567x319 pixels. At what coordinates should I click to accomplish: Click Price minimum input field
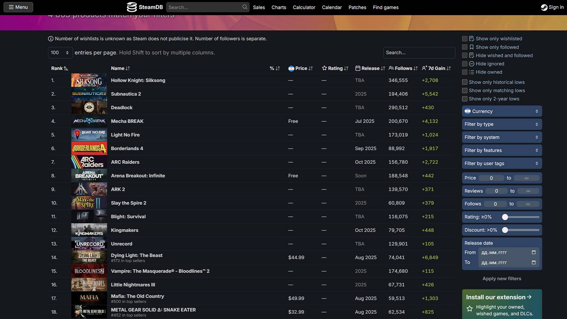point(491,178)
